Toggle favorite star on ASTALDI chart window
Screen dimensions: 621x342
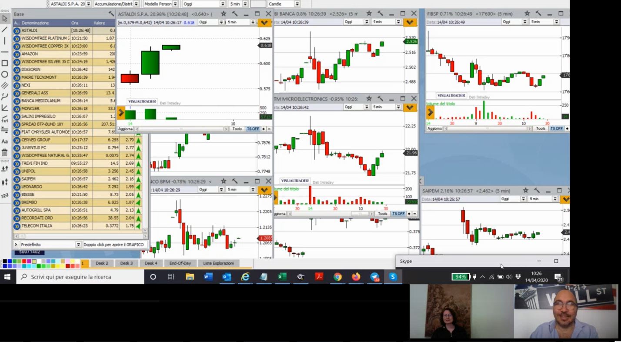[x=224, y=14]
